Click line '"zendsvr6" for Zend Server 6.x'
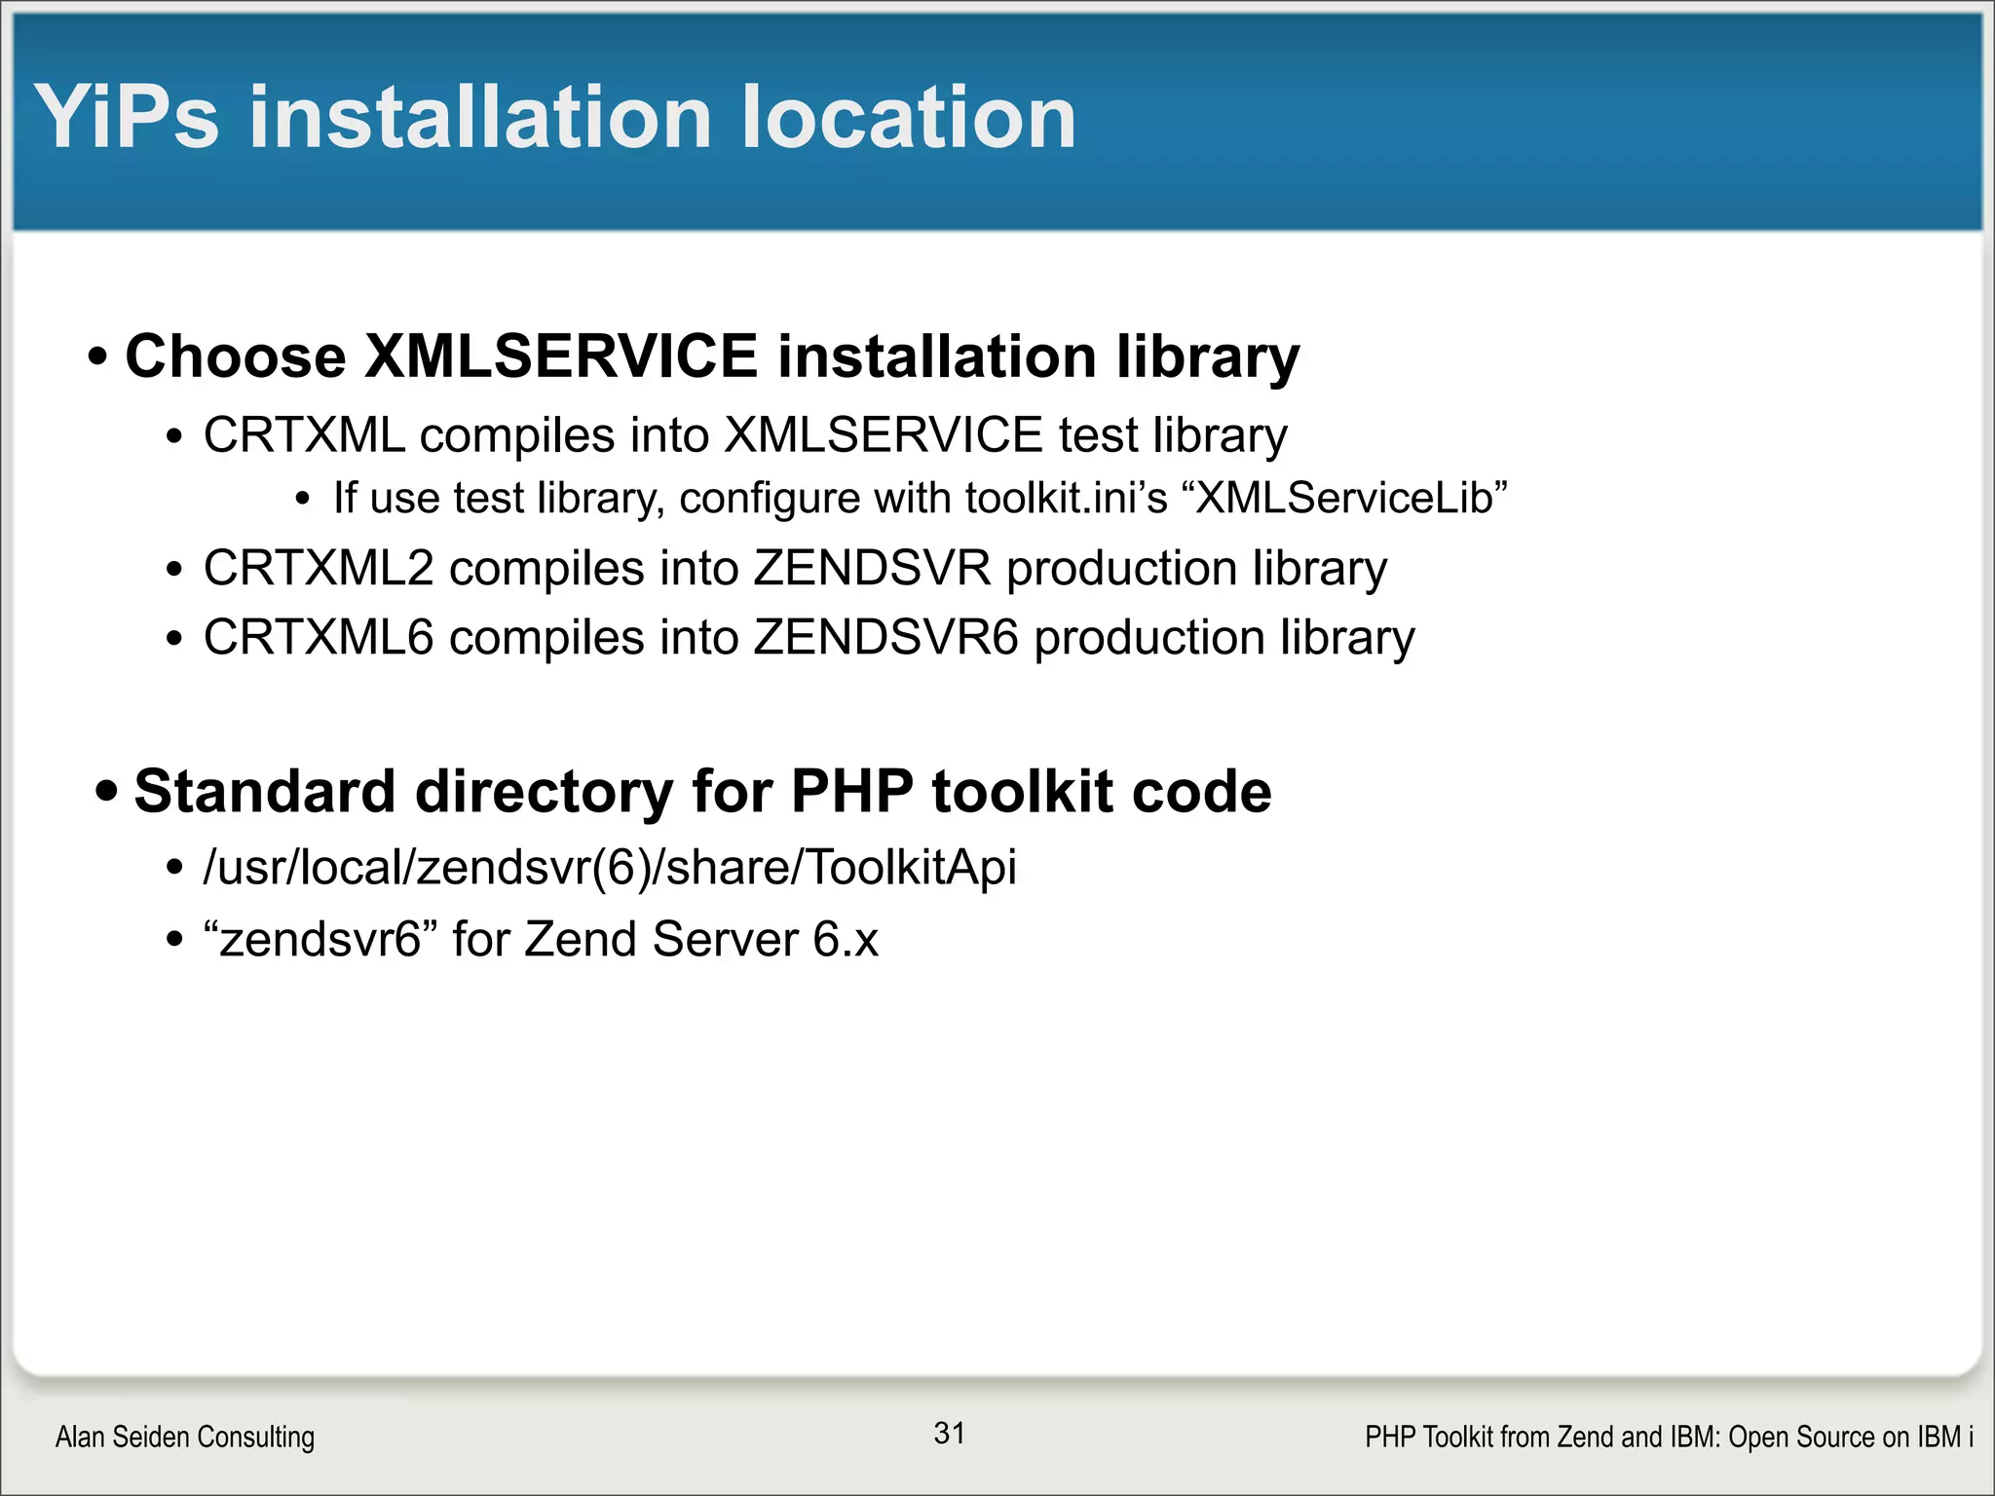This screenshot has height=1496, width=1995. coord(541,939)
